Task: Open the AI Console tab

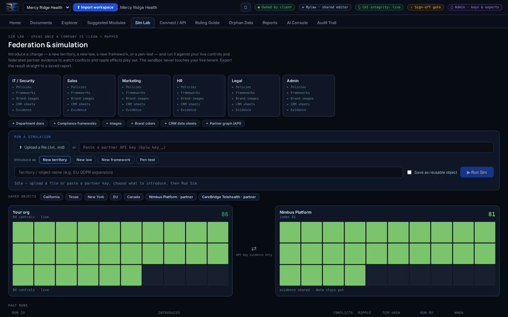Action: point(297,23)
